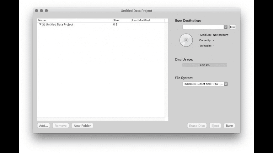Screen dimensions: 273x153
Task: Close the window with the leftmost title button
Action: click(x=36, y=11)
